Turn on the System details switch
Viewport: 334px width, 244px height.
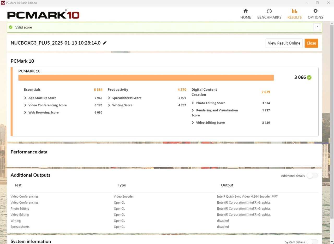[312, 242]
